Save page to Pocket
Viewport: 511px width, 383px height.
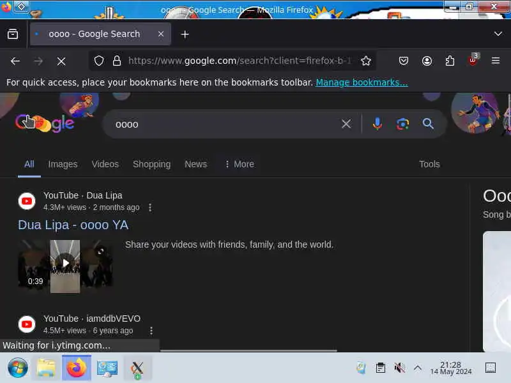tap(404, 61)
